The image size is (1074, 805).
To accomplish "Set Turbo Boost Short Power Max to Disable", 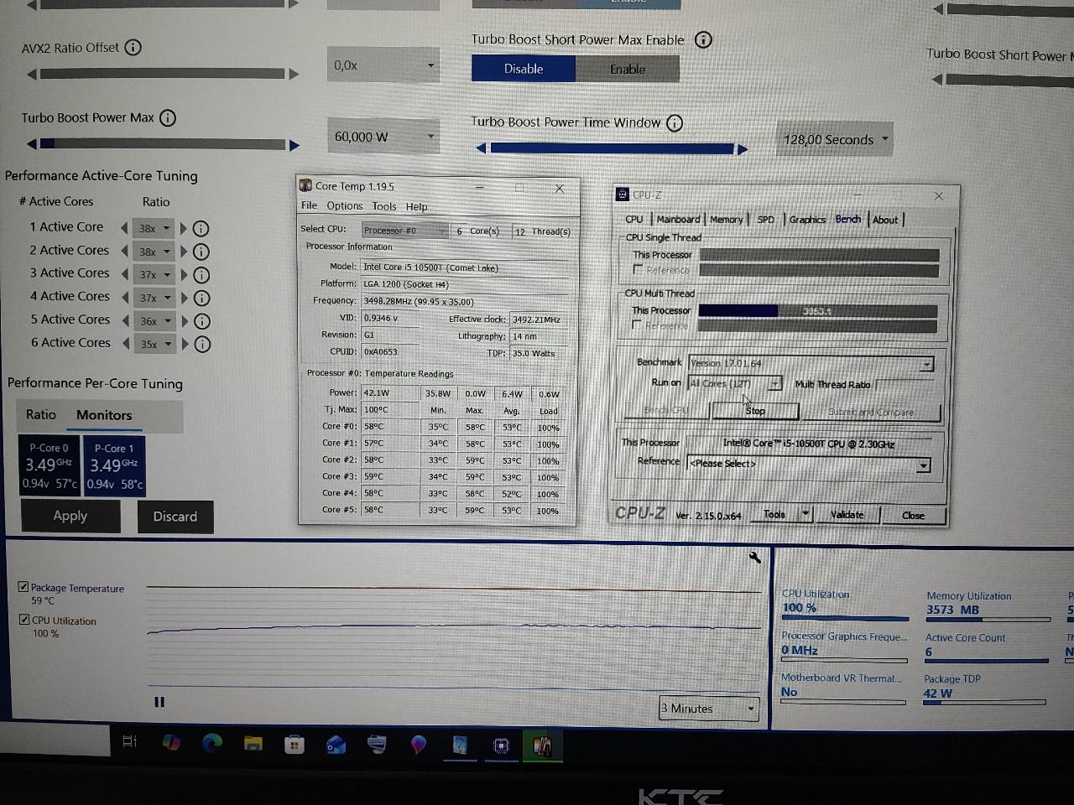I will click(x=524, y=69).
